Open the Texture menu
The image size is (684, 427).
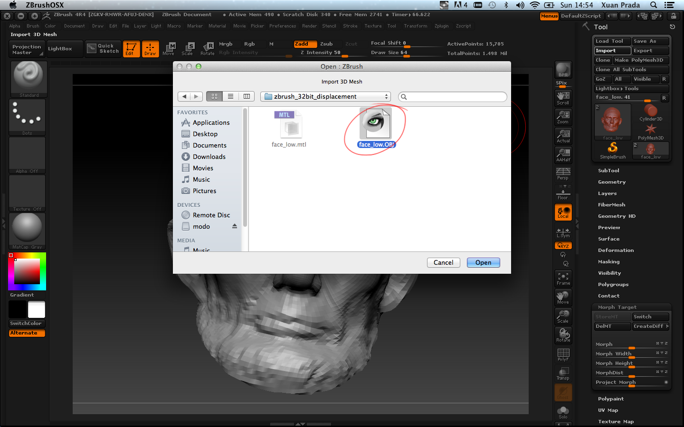click(x=373, y=26)
